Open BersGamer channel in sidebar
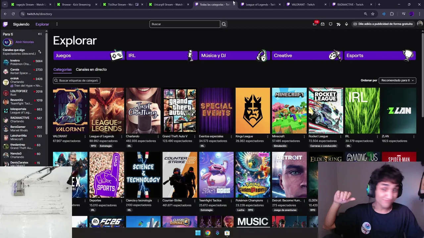 (23, 129)
